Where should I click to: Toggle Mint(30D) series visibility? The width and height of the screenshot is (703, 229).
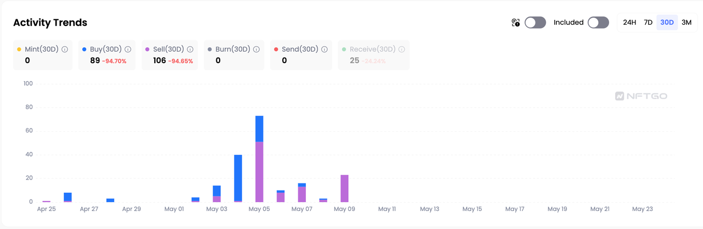pos(43,55)
